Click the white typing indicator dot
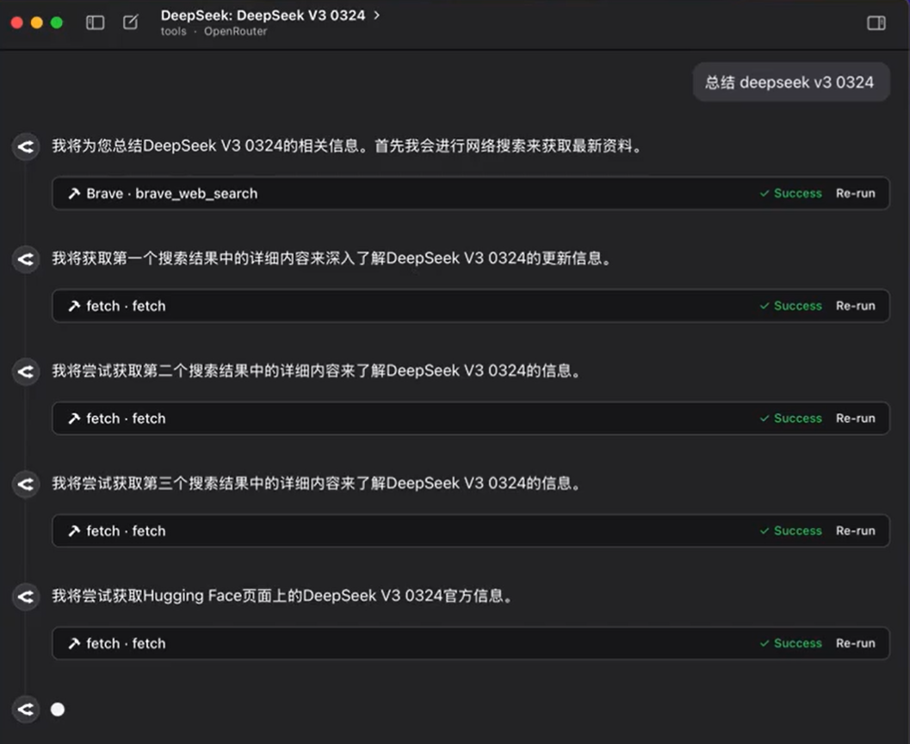Image resolution: width=910 pixels, height=744 pixels. (58, 710)
